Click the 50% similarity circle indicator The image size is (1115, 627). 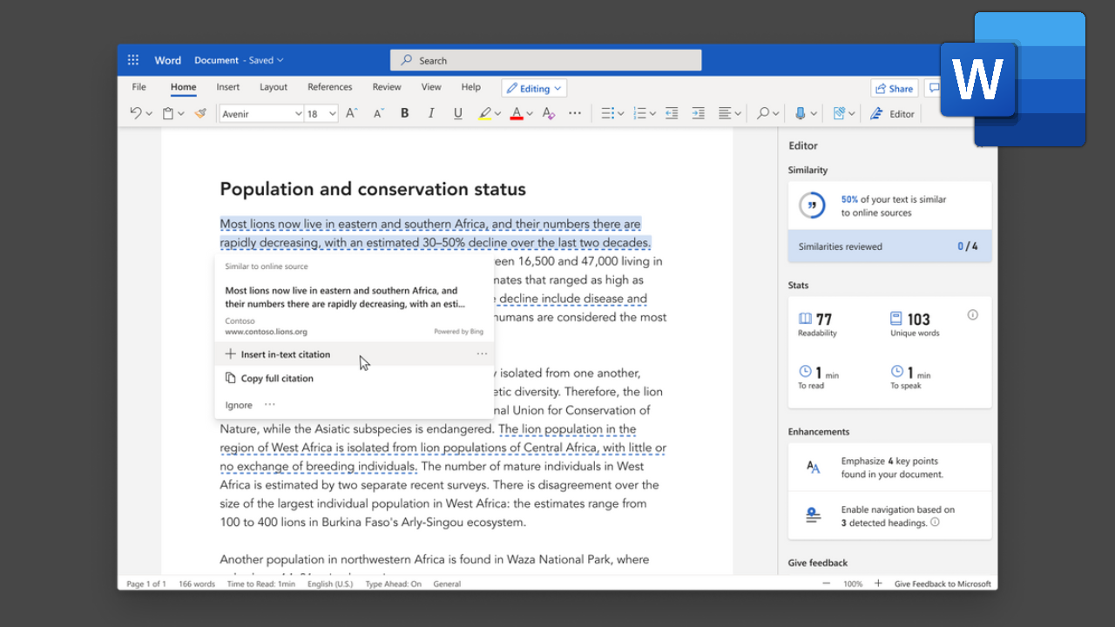click(812, 206)
